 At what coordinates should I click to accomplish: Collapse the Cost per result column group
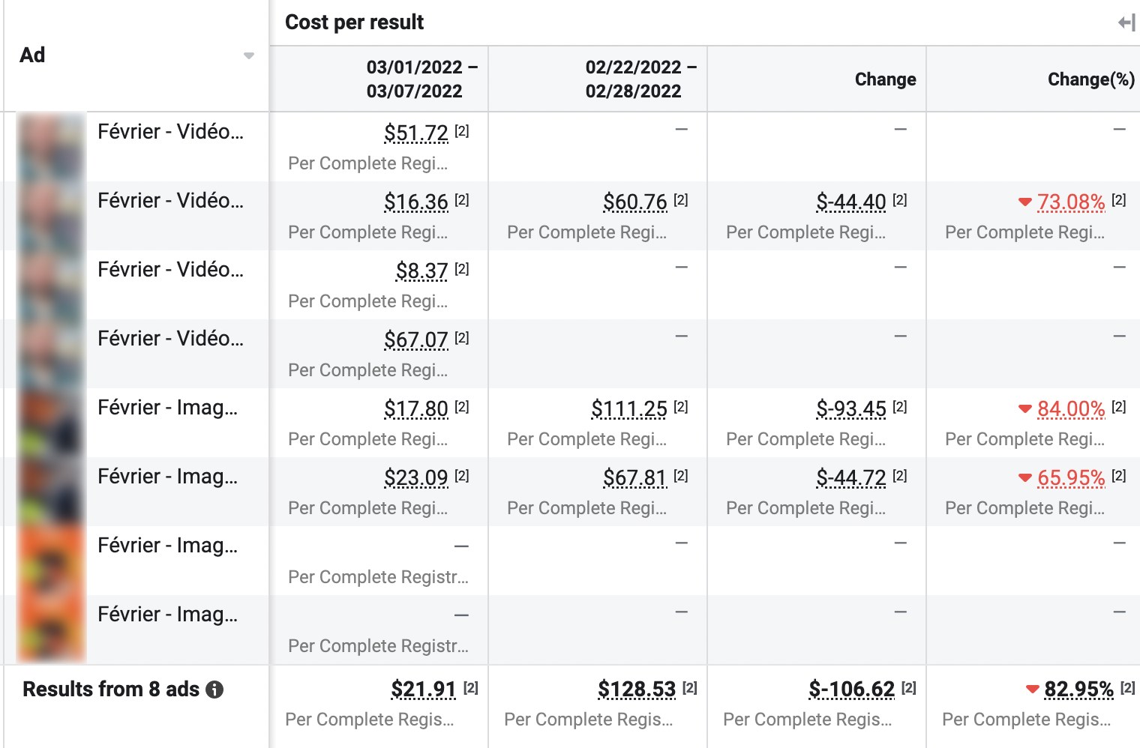[1126, 23]
